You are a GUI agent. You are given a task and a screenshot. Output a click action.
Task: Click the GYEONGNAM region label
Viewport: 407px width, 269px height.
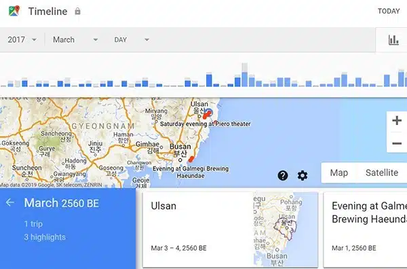click(103, 126)
